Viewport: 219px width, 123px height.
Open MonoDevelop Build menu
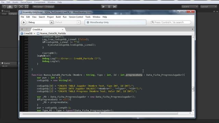[x=58, y=17]
